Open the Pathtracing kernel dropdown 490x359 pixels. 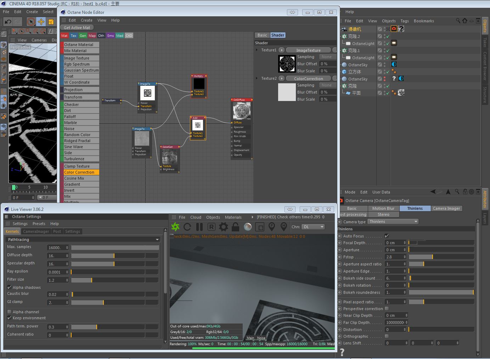point(83,240)
